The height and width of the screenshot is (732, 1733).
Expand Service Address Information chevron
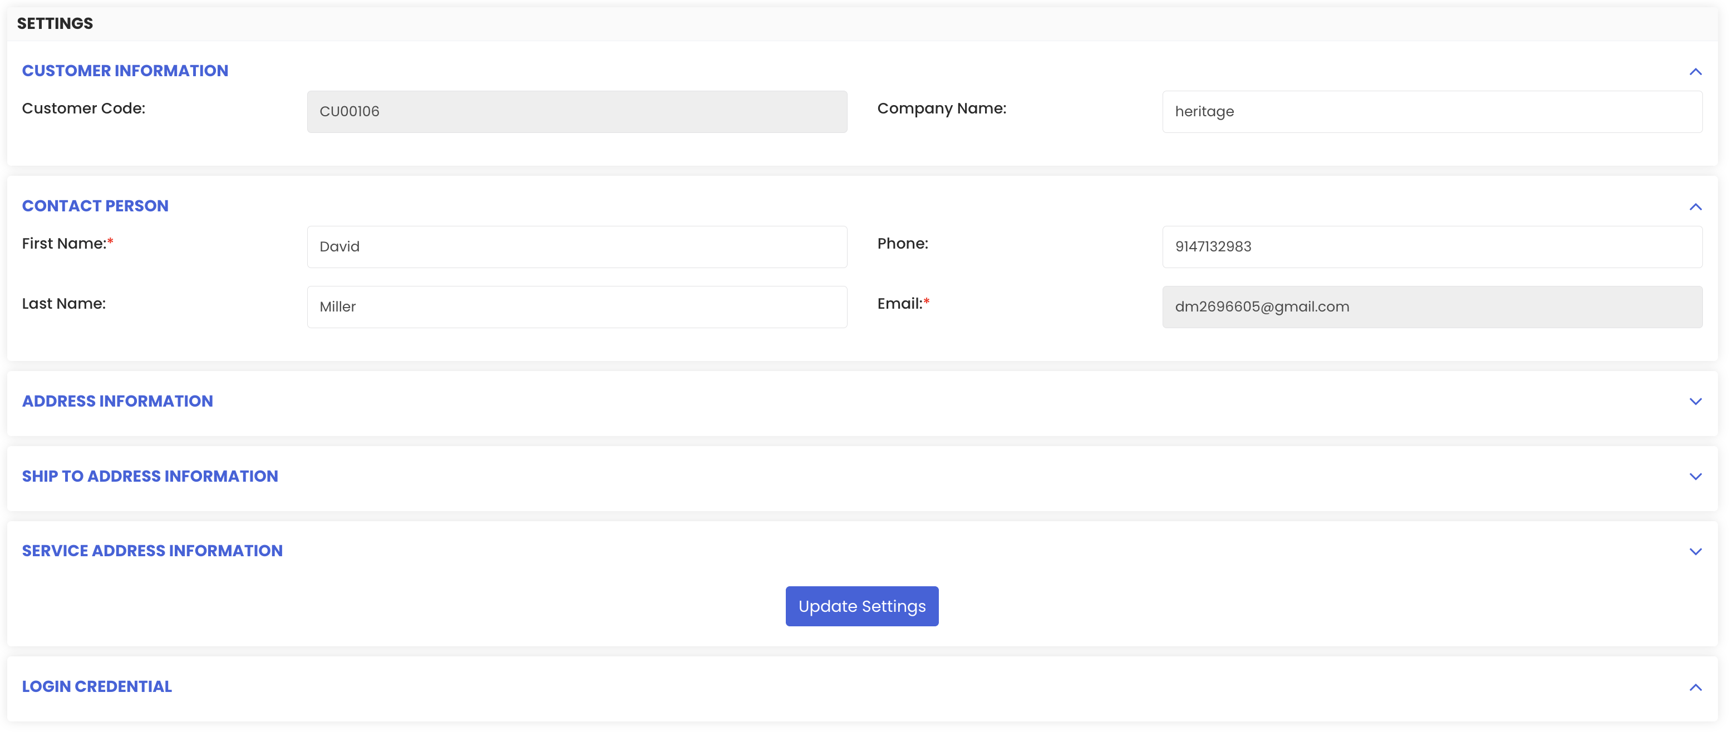[x=1695, y=551]
